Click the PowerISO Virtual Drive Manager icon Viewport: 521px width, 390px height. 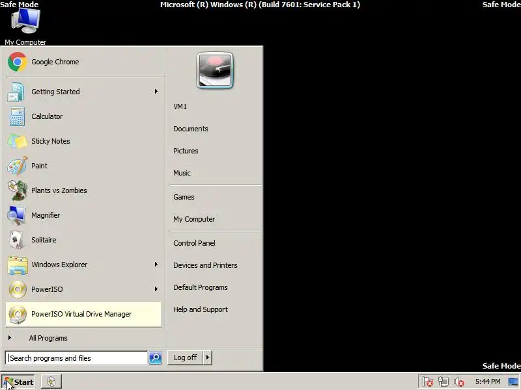pos(18,315)
